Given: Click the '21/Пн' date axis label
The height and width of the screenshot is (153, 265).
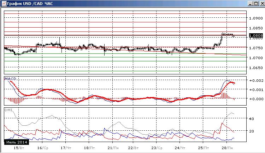Looking at the screenshot, I should (x=113, y=148).
